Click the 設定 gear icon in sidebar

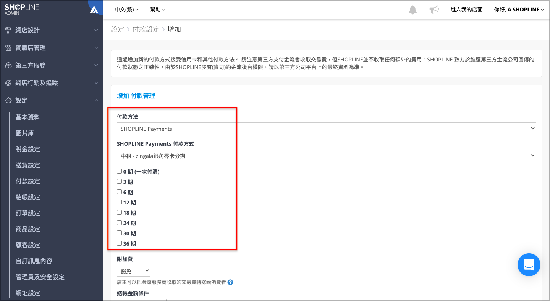[8, 100]
